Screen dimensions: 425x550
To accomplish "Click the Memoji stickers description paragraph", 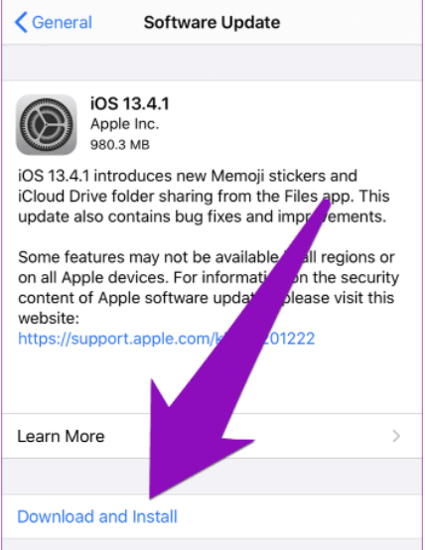I will point(204,197).
